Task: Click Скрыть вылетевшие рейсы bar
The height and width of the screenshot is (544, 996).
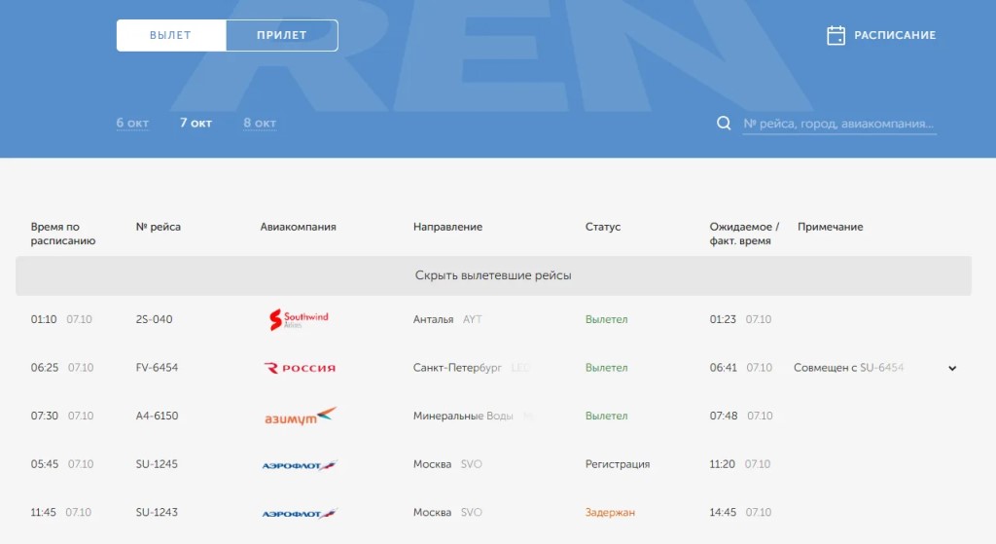Action: [x=493, y=275]
